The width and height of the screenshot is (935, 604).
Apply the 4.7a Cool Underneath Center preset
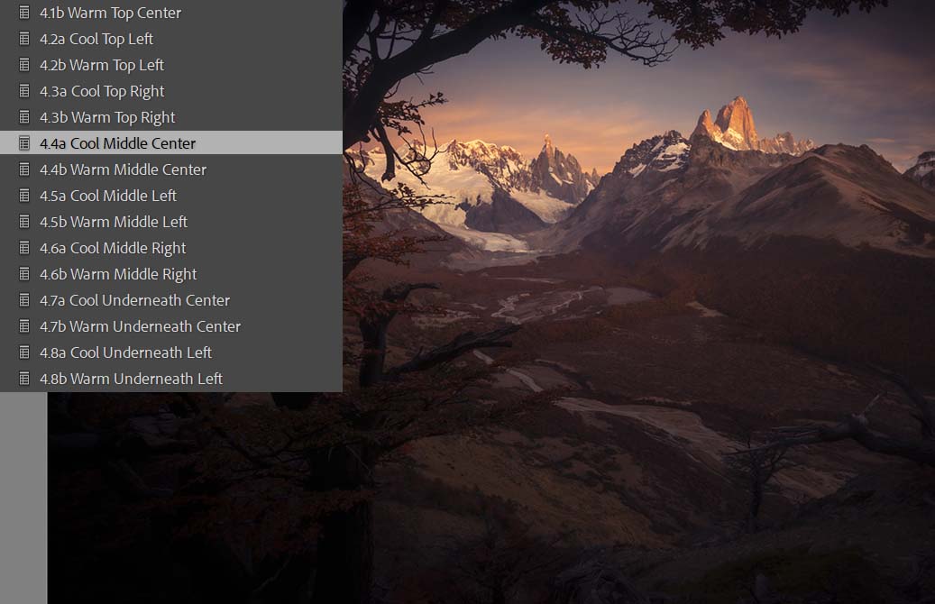[x=134, y=300]
